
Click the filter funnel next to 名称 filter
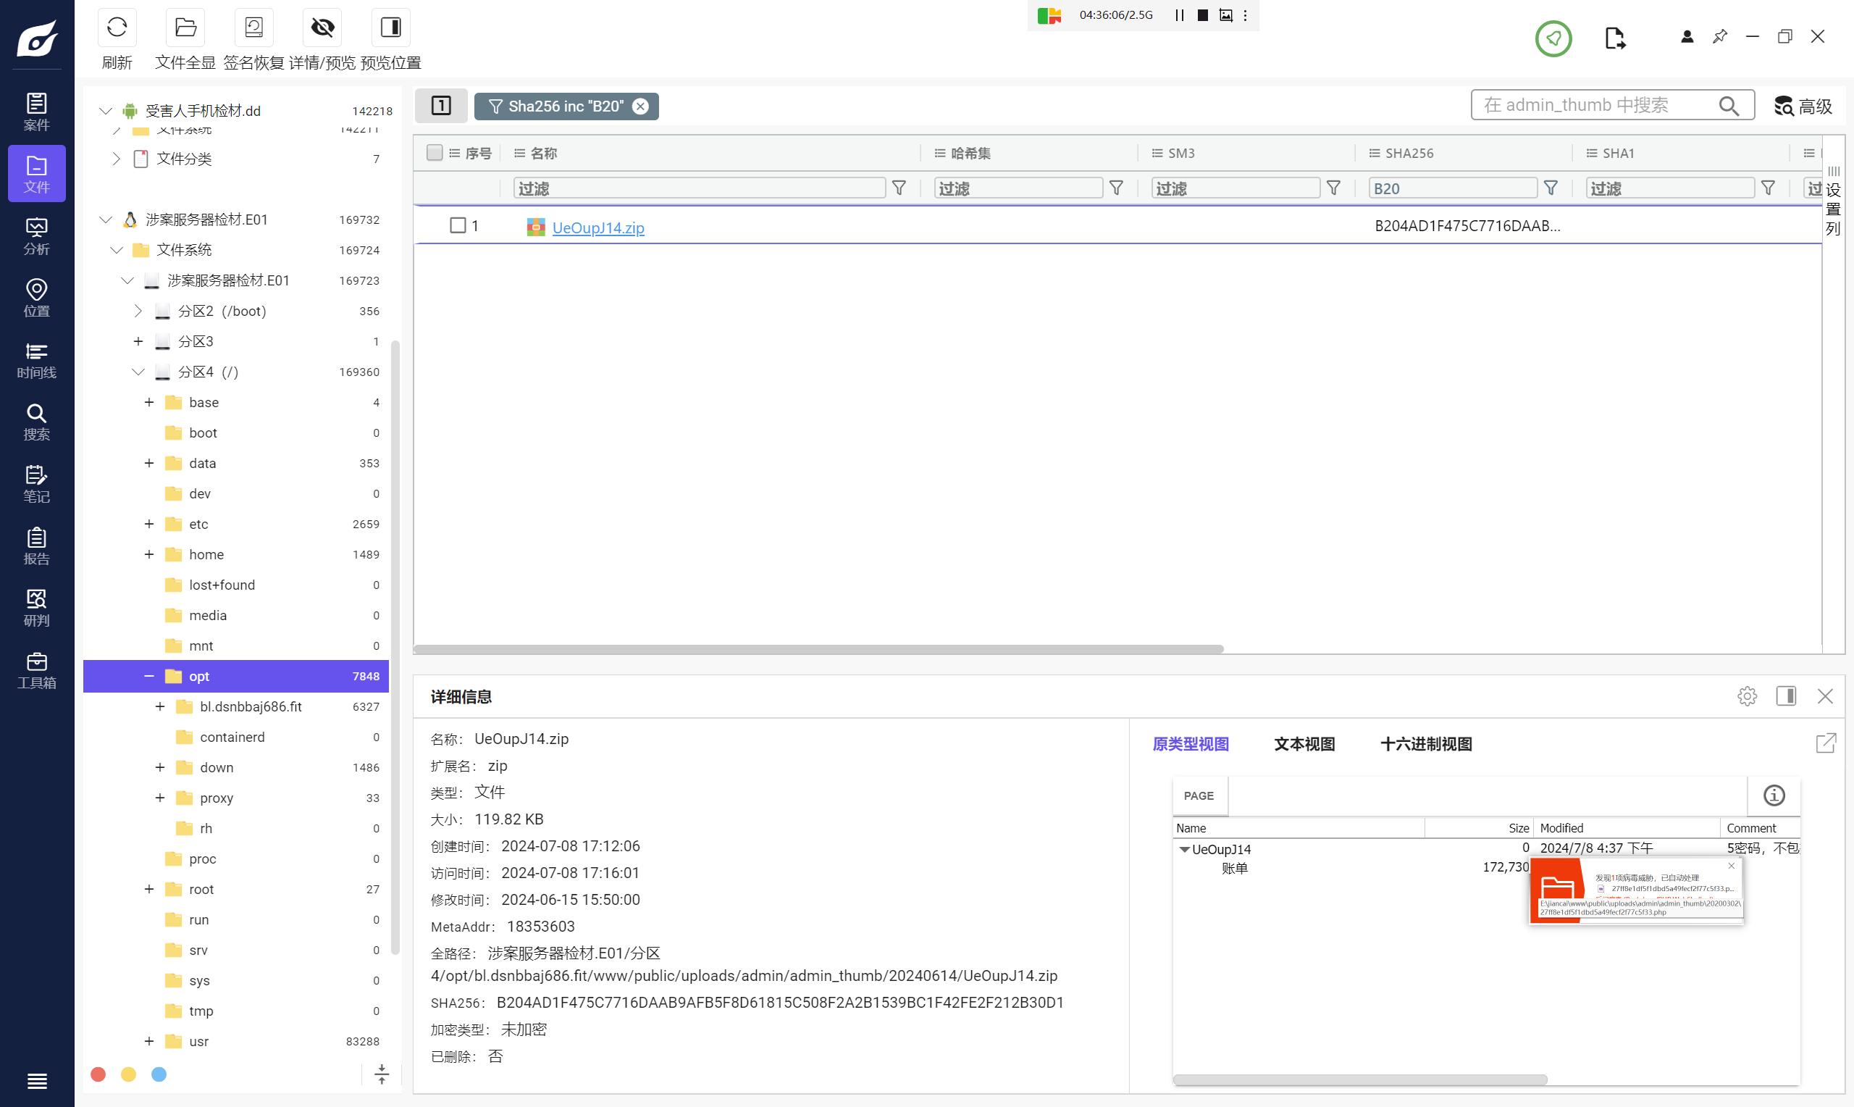(x=899, y=188)
